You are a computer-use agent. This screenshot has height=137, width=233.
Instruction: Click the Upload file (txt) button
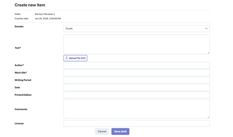75,58
